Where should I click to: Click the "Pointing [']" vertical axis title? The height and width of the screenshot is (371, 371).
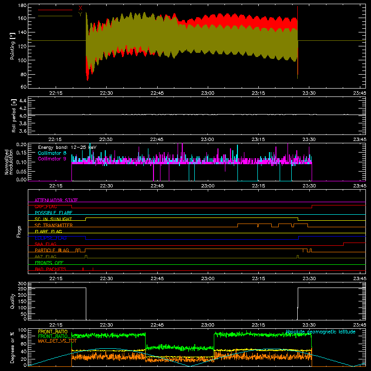pyautogui.click(x=13, y=46)
